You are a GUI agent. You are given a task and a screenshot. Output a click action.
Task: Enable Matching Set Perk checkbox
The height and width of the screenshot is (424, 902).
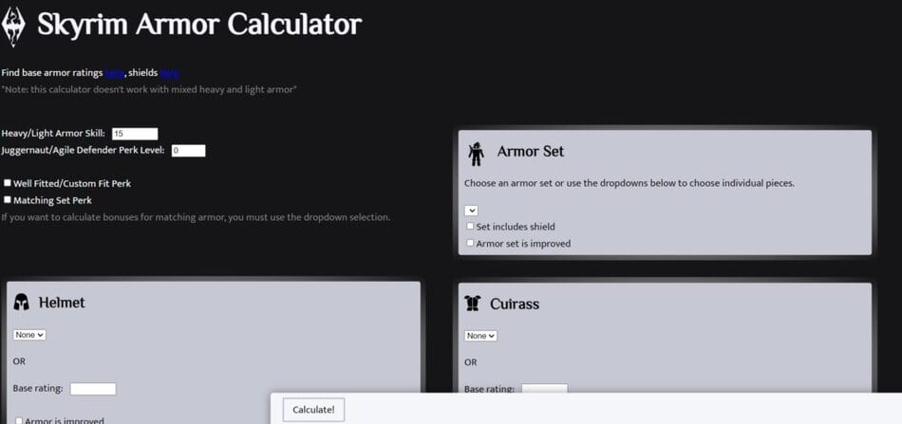click(8, 200)
